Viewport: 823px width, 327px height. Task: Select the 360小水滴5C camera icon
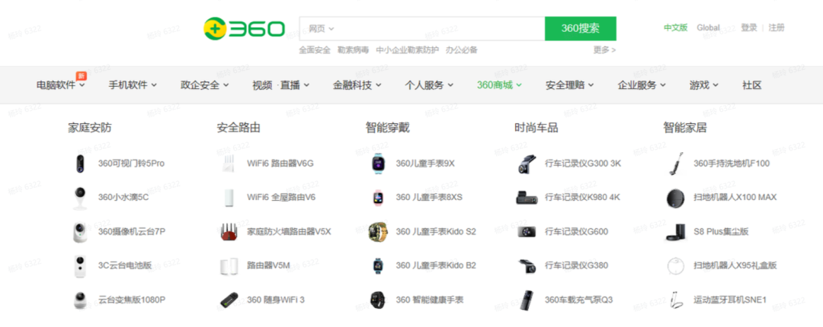[80, 198]
